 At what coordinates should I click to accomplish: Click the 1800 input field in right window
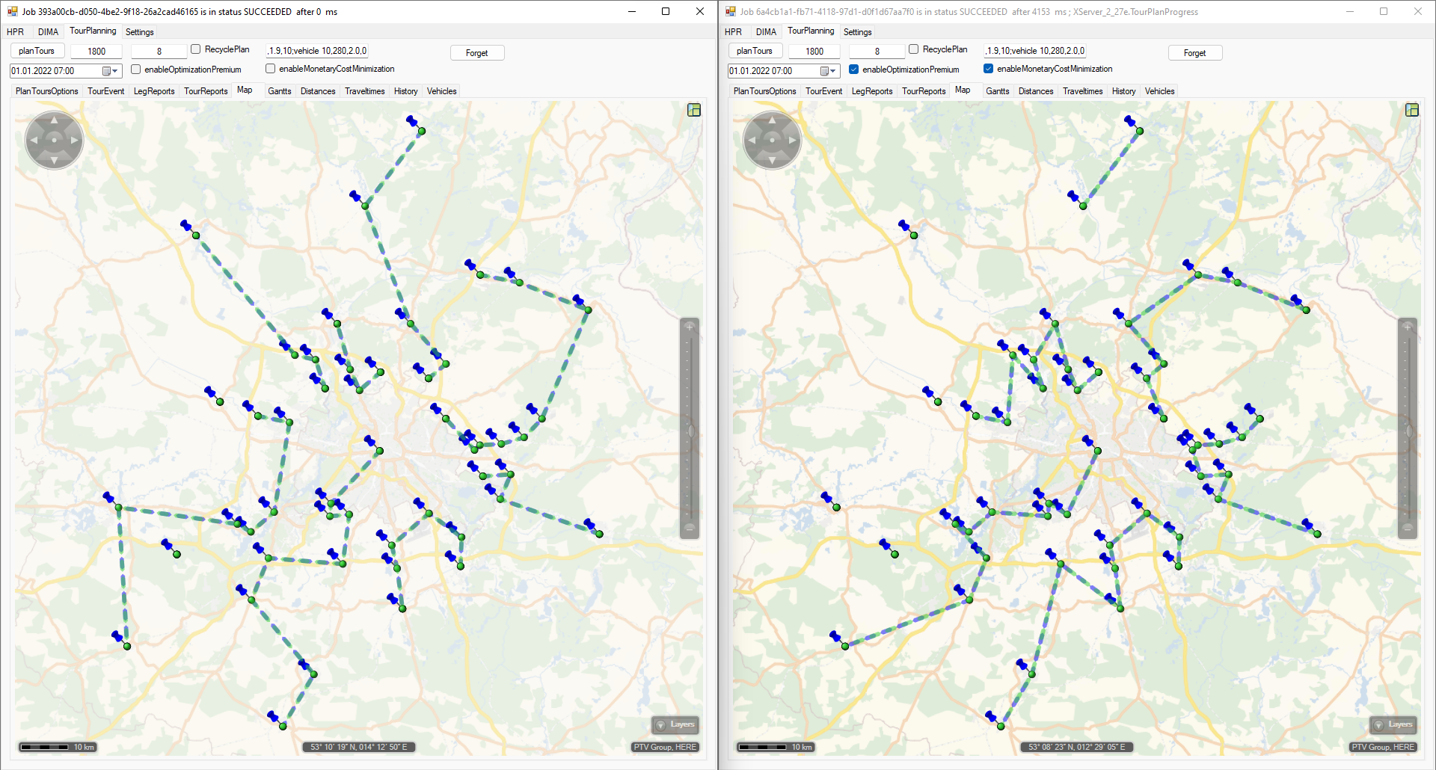(x=814, y=52)
